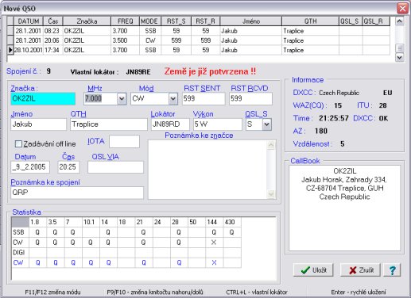Open the Mód mode dropdown

click(x=173, y=99)
